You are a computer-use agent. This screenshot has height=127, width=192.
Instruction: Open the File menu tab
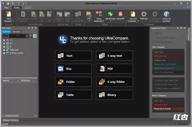pyautogui.click(x=6, y=8)
